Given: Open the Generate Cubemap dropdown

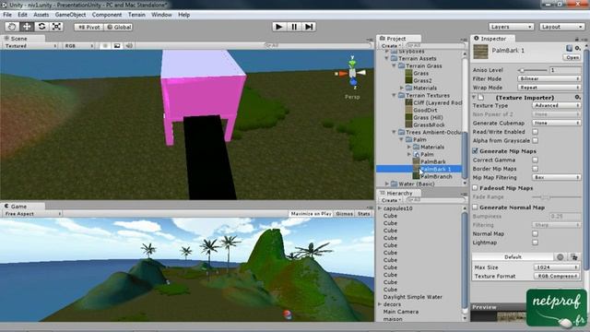Looking at the screenshot, I should click(557, 123).
